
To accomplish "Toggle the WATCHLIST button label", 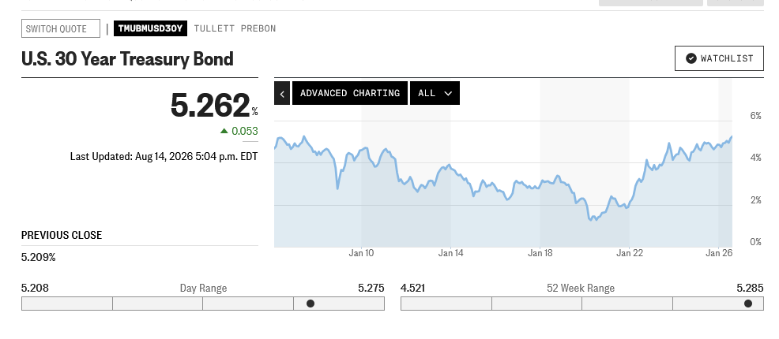I will pos(727,58).
